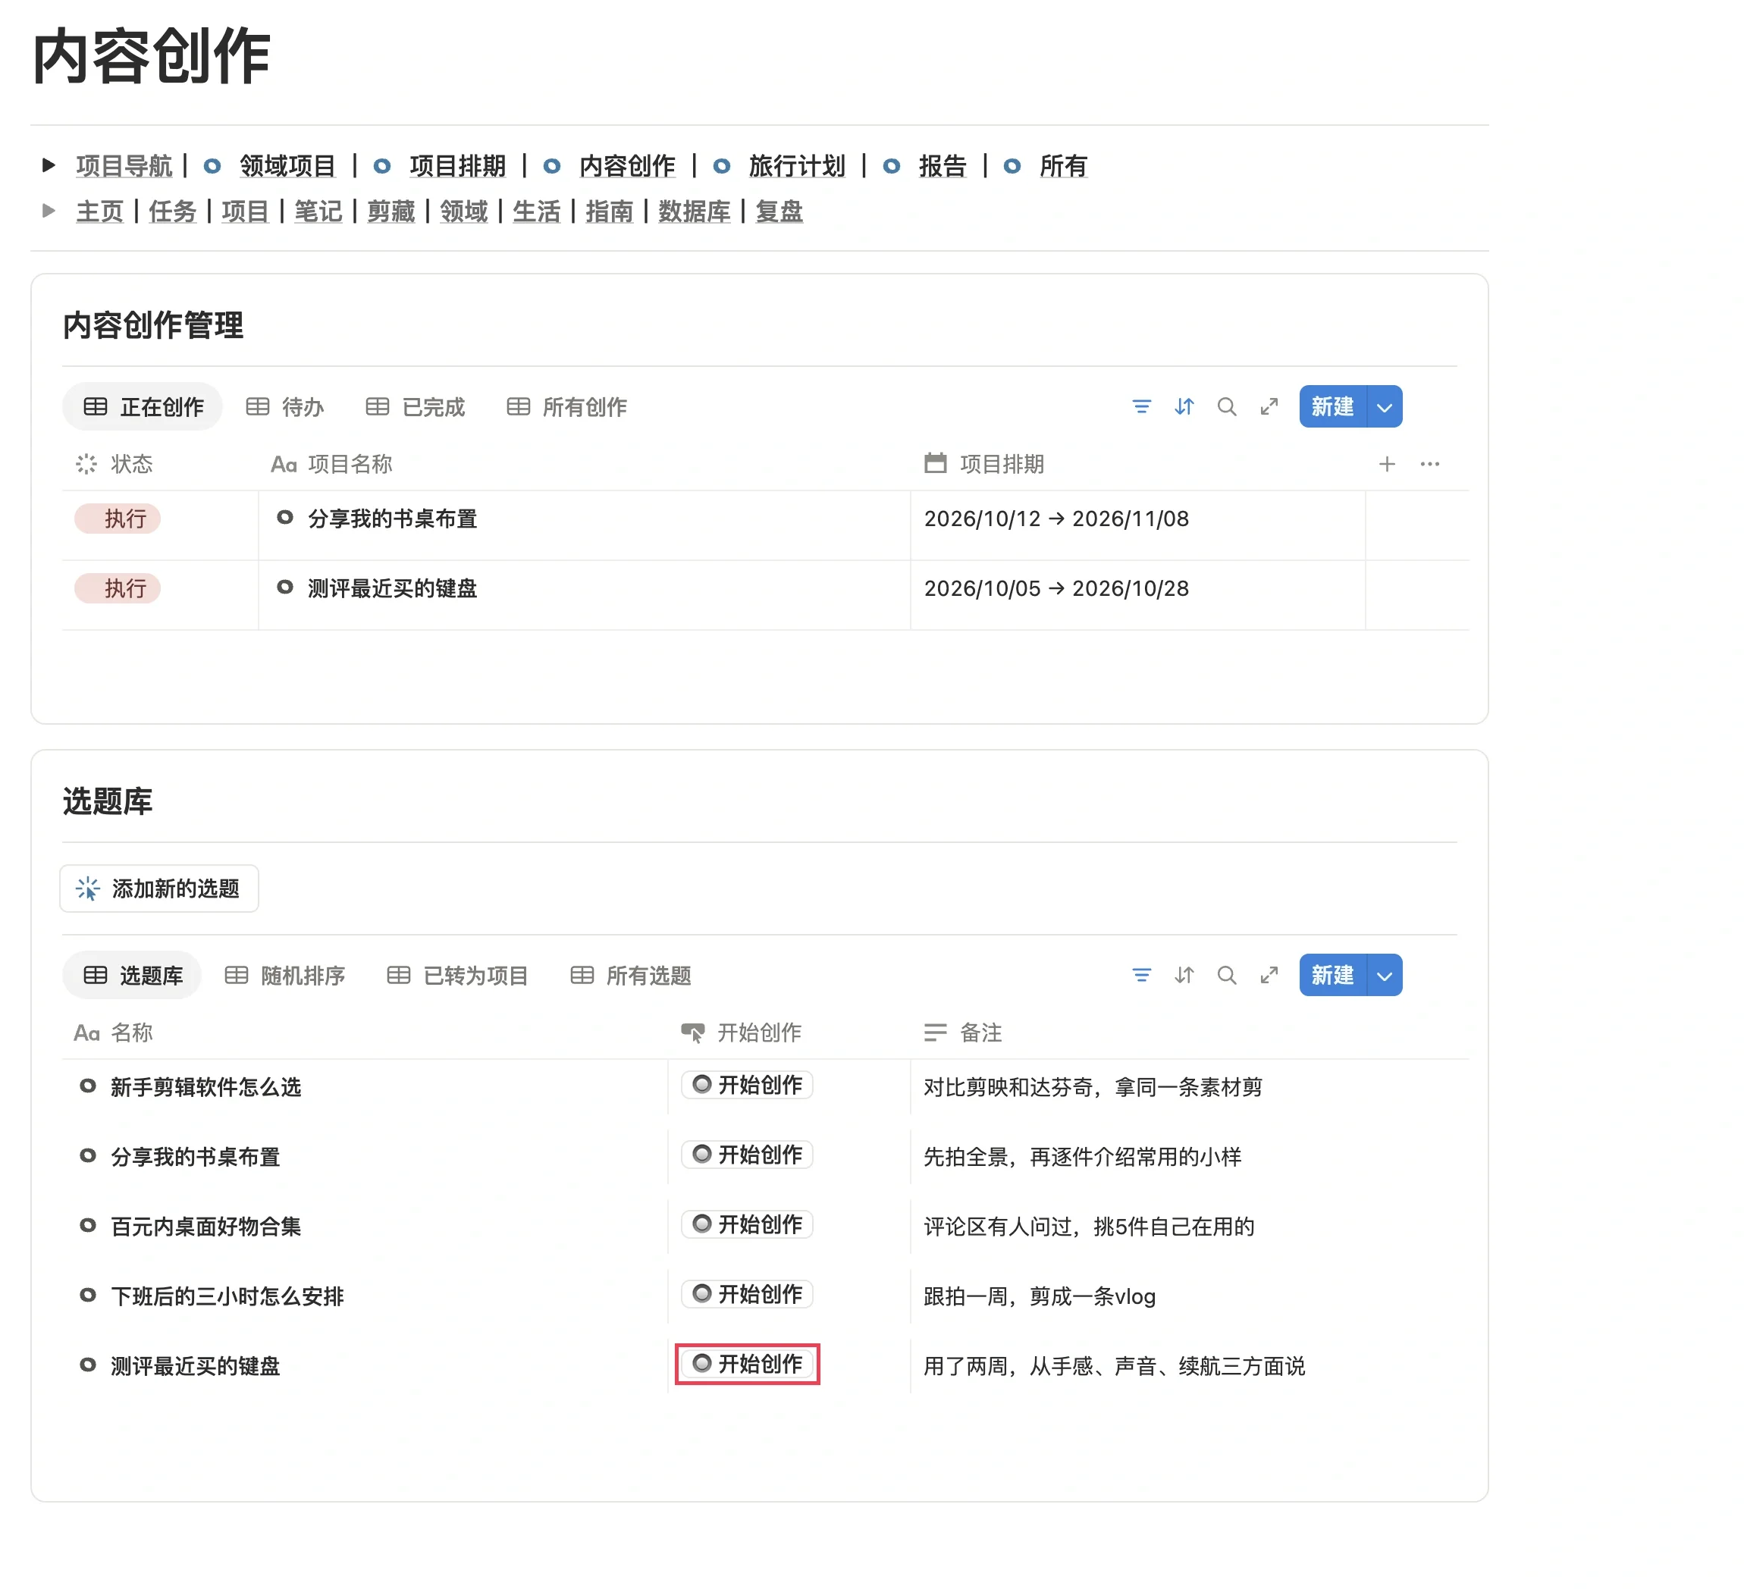Open the 分享我的书桌布置 page icon in 正在创作 table
This screenshot has width=1744, height=1592.
click(x=284, y=518)
